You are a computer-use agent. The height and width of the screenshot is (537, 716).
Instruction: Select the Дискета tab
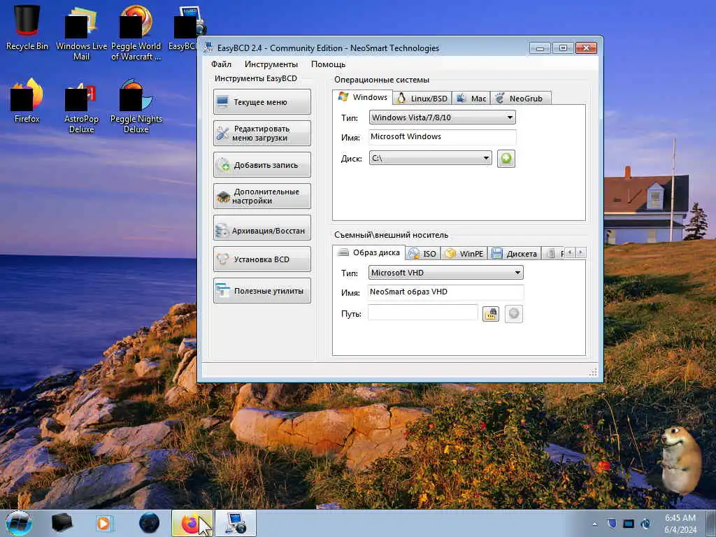(x=515, y=253)
